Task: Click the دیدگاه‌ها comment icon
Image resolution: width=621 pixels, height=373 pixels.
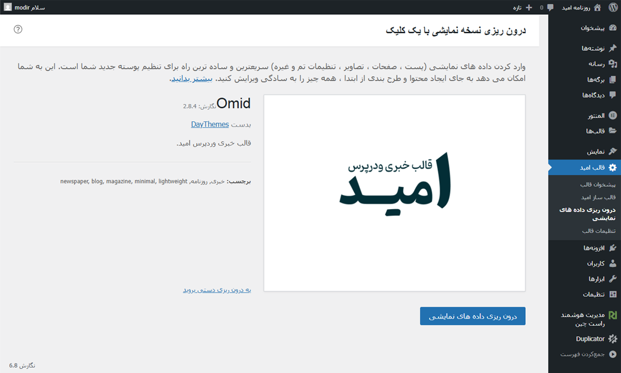Action: 613,95
